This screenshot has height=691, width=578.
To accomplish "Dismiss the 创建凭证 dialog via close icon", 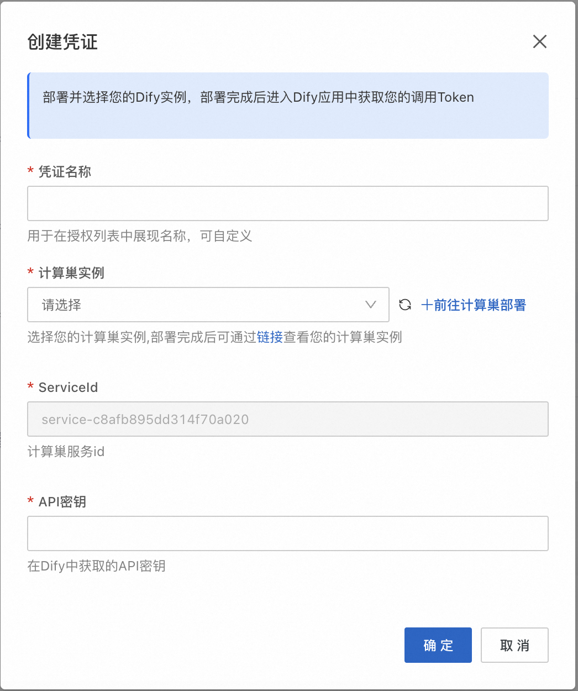I will click(539, 41).
